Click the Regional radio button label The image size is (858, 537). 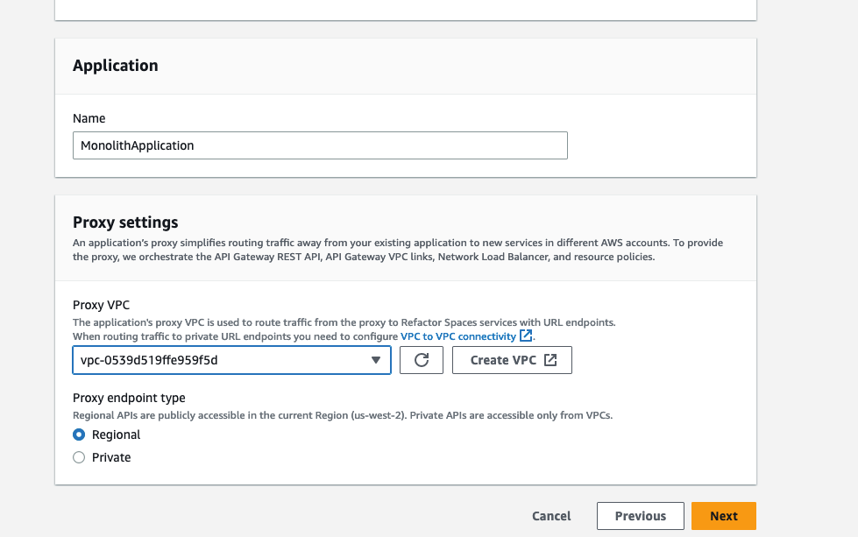pos(115,435)
